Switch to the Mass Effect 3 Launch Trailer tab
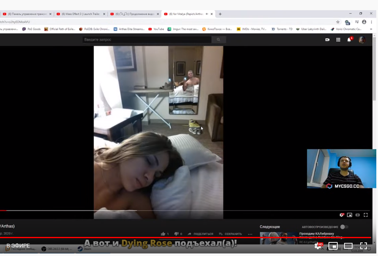Screen dimensions: 378x256 click(x=81, y=14)
